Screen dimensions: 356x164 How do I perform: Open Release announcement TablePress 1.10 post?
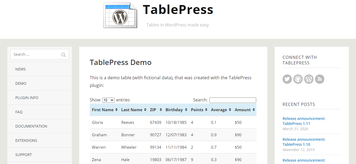coord(304,142)
